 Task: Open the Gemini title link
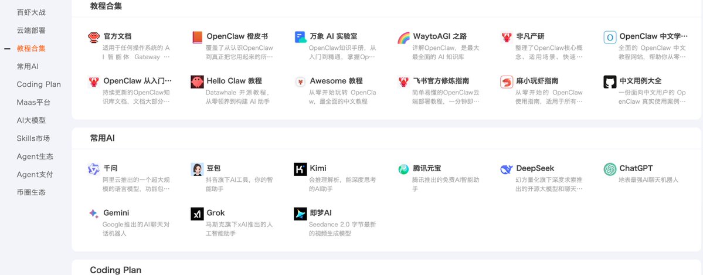(x=116, y=213)
